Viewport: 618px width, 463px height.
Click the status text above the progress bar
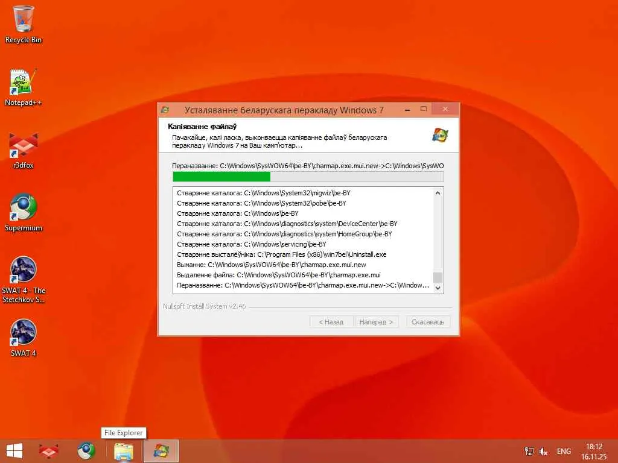click(x=308, y=166)
